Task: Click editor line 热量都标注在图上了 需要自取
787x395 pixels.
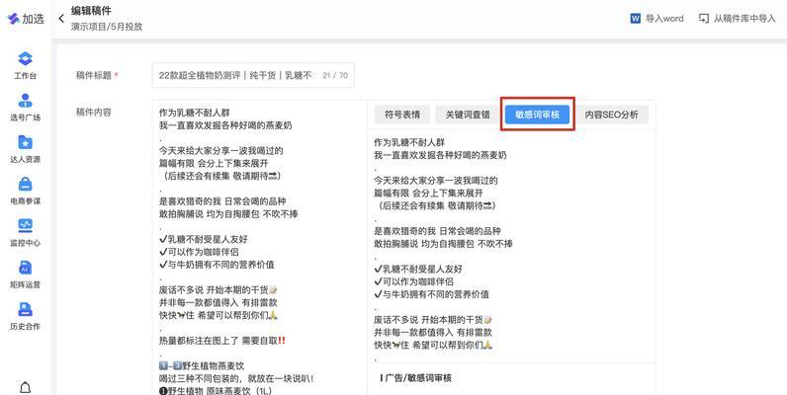Action: pyautogui.click(x=221, y=341)
